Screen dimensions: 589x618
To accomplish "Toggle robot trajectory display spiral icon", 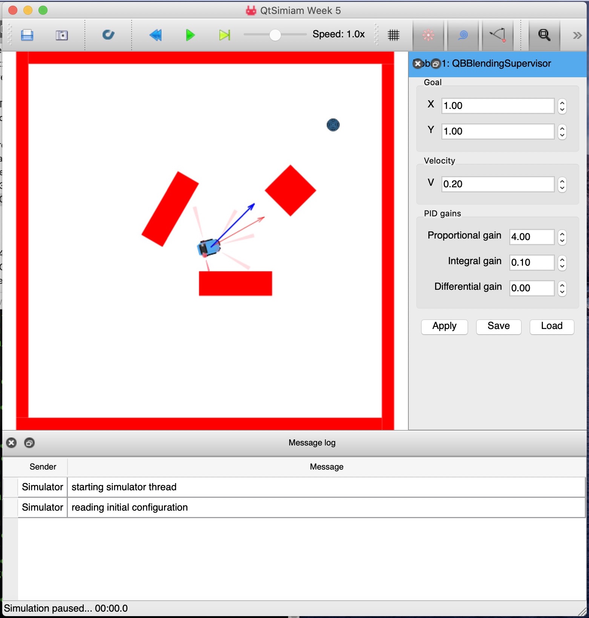I will (463, 35).
